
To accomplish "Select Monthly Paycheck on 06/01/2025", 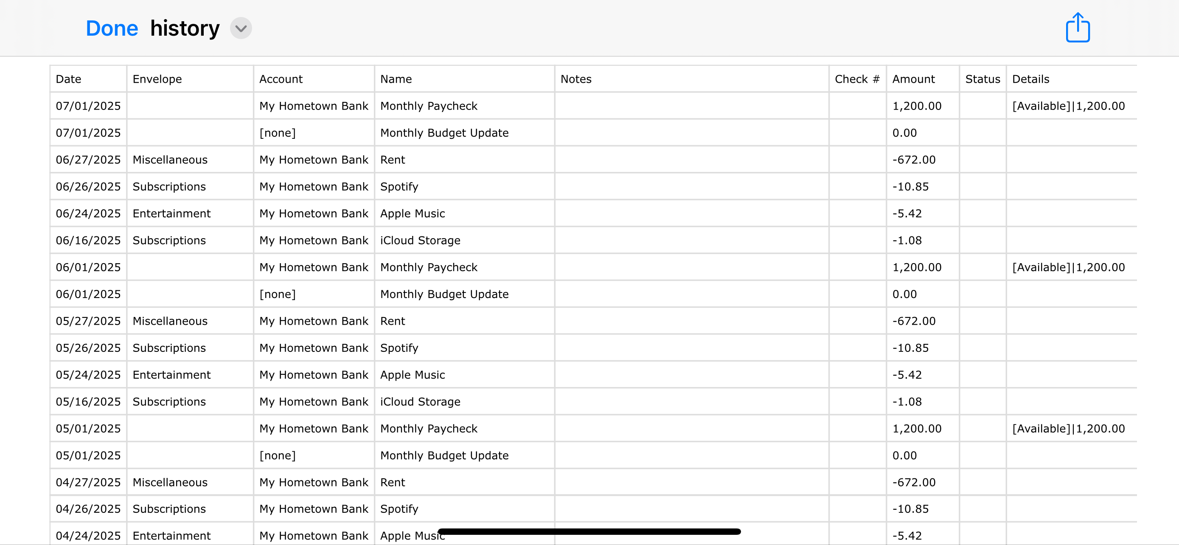I will pos(429,268).
